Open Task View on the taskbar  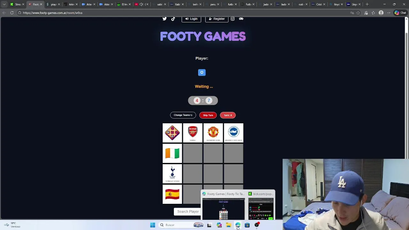(209, 225)
